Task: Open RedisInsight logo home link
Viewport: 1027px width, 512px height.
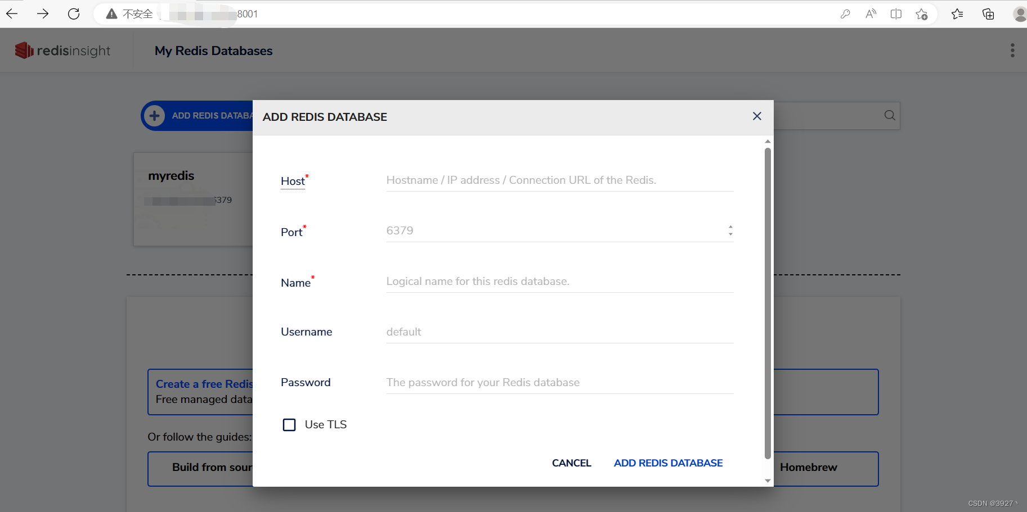Action: 62,51
